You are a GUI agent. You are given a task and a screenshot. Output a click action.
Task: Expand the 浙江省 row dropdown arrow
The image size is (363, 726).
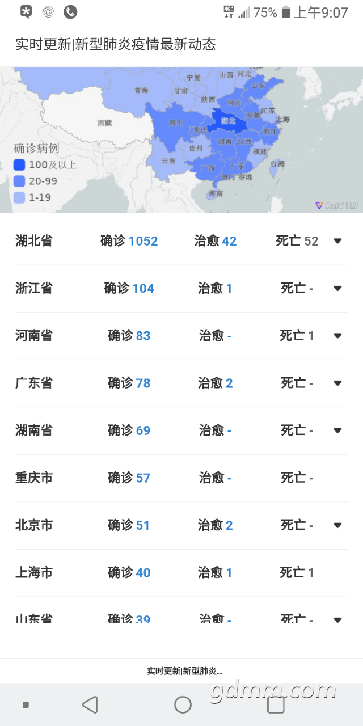(337, 288)
